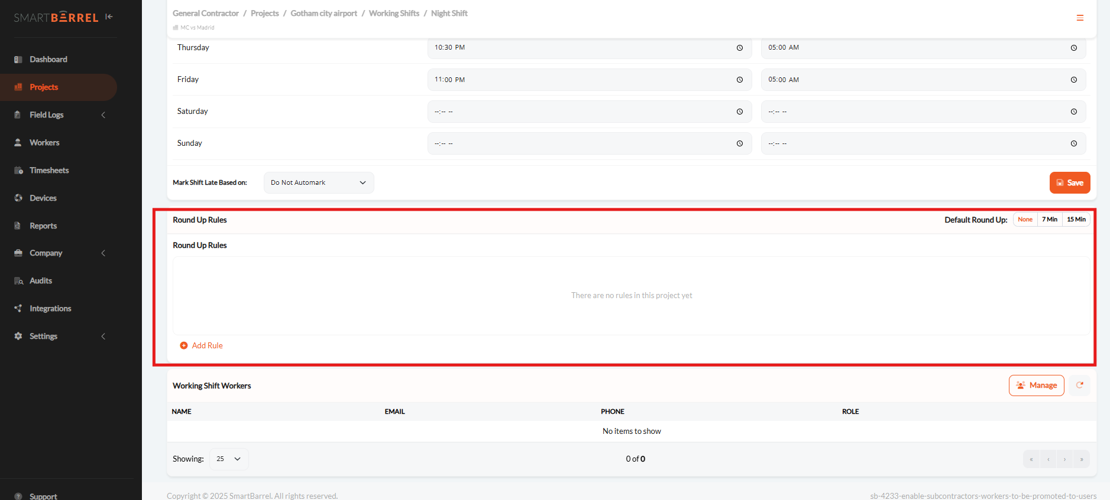Screen dimensions: 1110x500
Task: Expand the Settings submenu chevron
Action: 103,336
